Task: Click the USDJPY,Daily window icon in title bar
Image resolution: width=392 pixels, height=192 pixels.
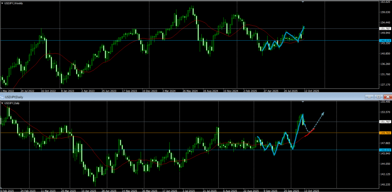Action: coord(2,97)
